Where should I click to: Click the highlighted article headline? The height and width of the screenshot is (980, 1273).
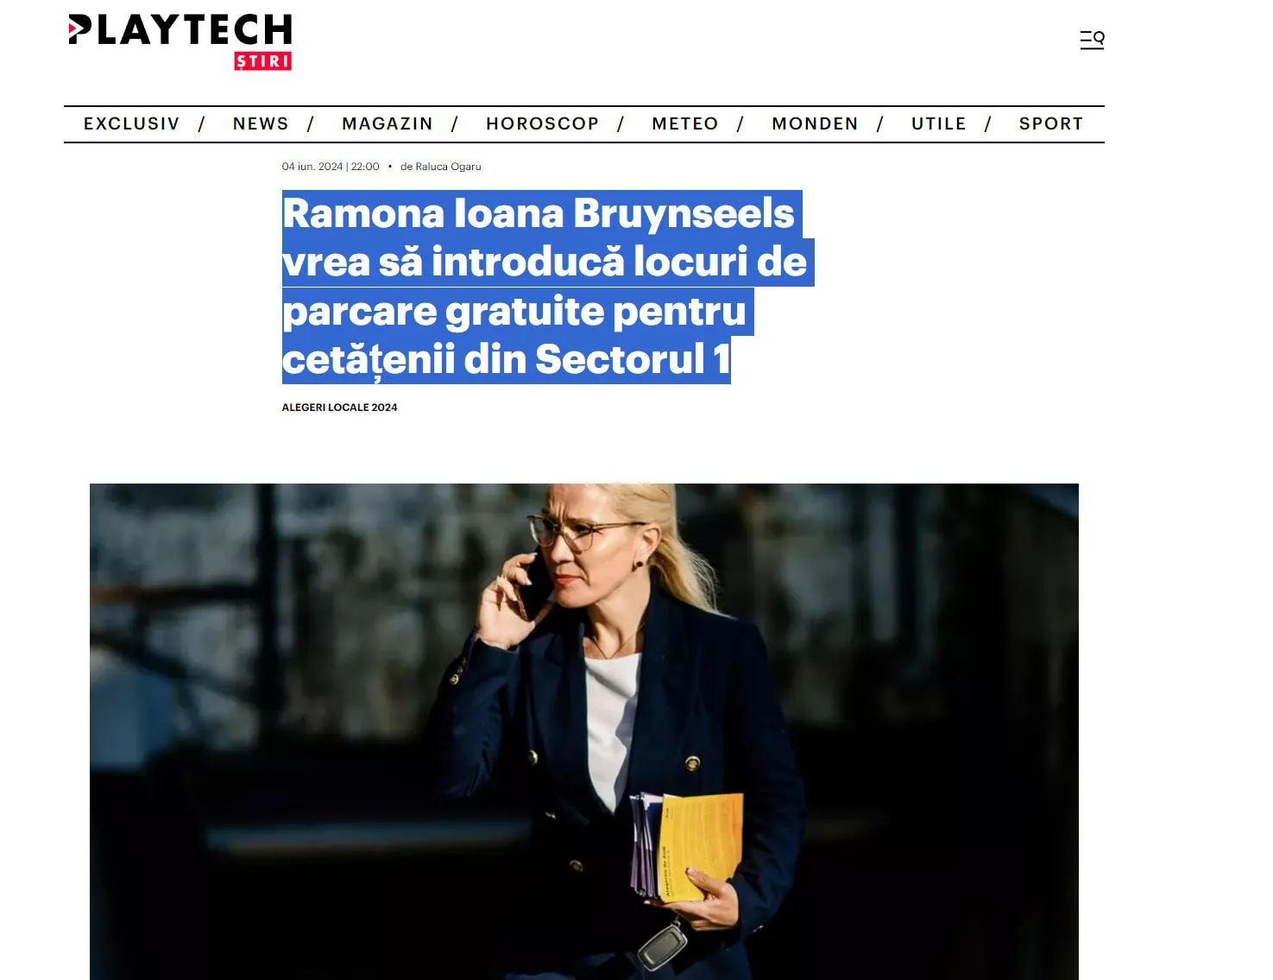point(548,287)
